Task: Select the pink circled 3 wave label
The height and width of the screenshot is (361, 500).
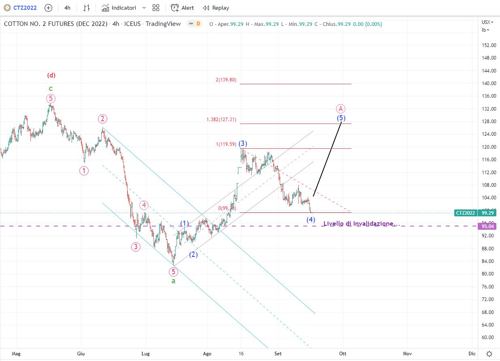Action: click(x=136, y=247)
